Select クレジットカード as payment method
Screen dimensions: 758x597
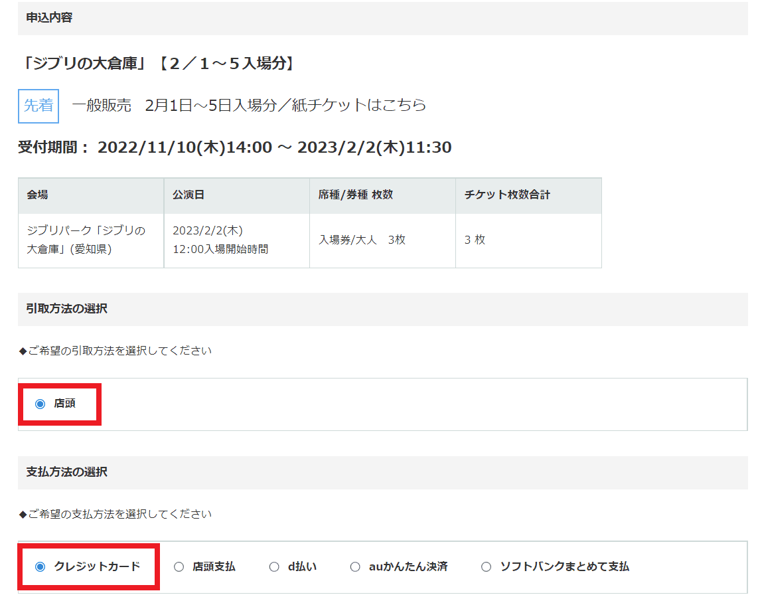click(40, 566)
